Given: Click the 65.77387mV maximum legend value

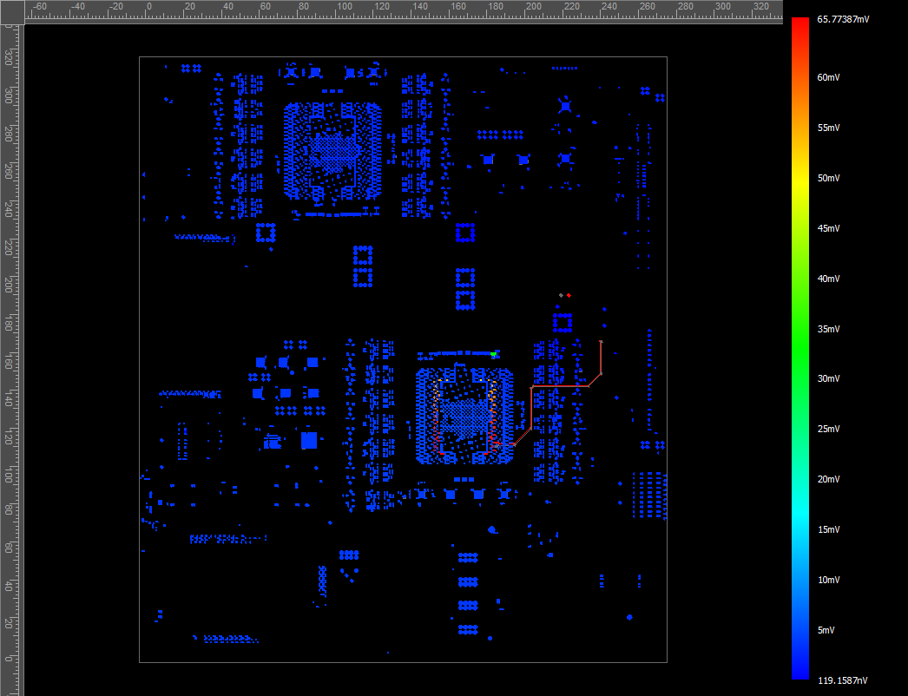Looking at the screenshot, I should 843,19.
